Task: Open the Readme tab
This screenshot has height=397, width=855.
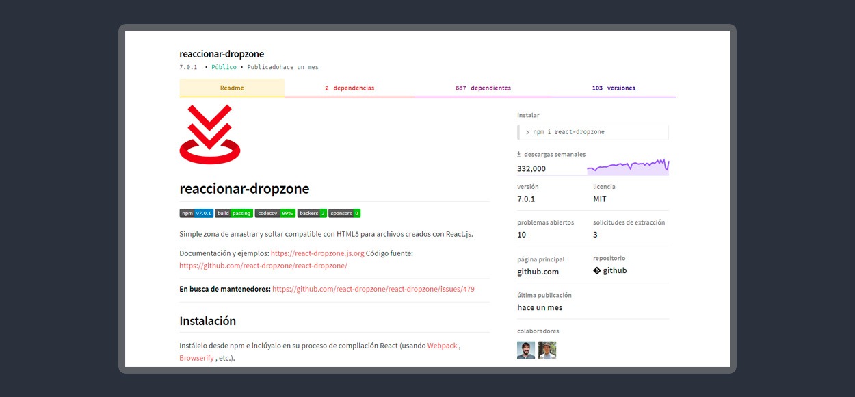Action: pyautogui.click(x=232, y=88)
